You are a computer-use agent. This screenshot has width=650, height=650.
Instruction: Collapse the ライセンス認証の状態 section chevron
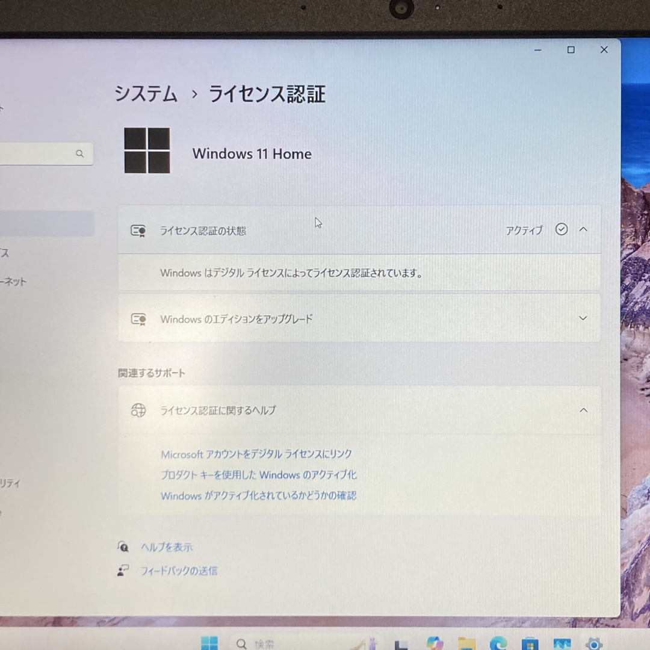583,229
